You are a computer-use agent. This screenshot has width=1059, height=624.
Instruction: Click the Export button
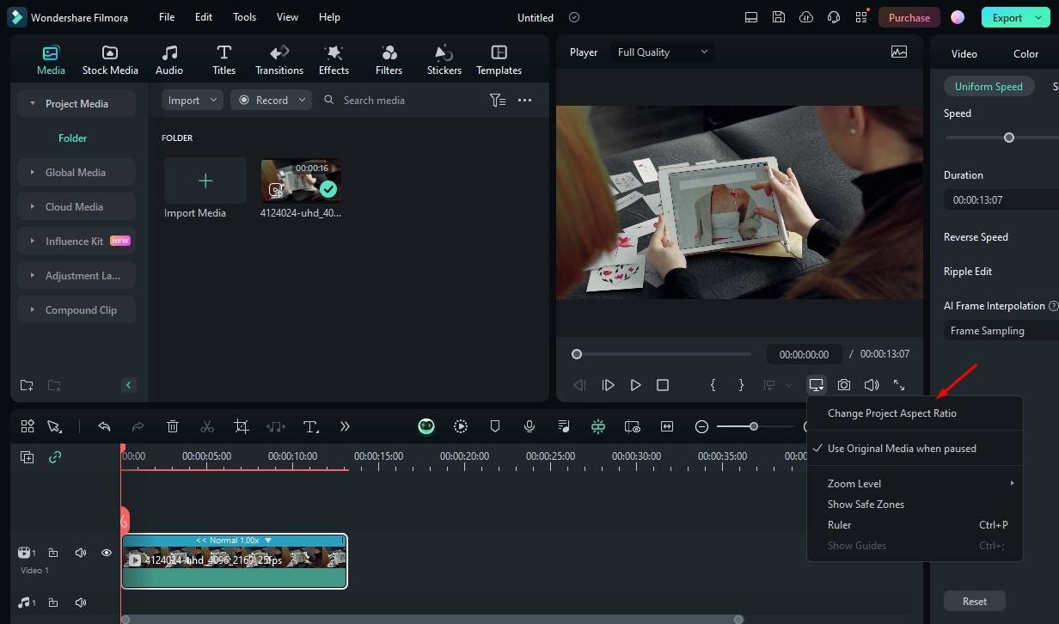(x=1015, y=17)
